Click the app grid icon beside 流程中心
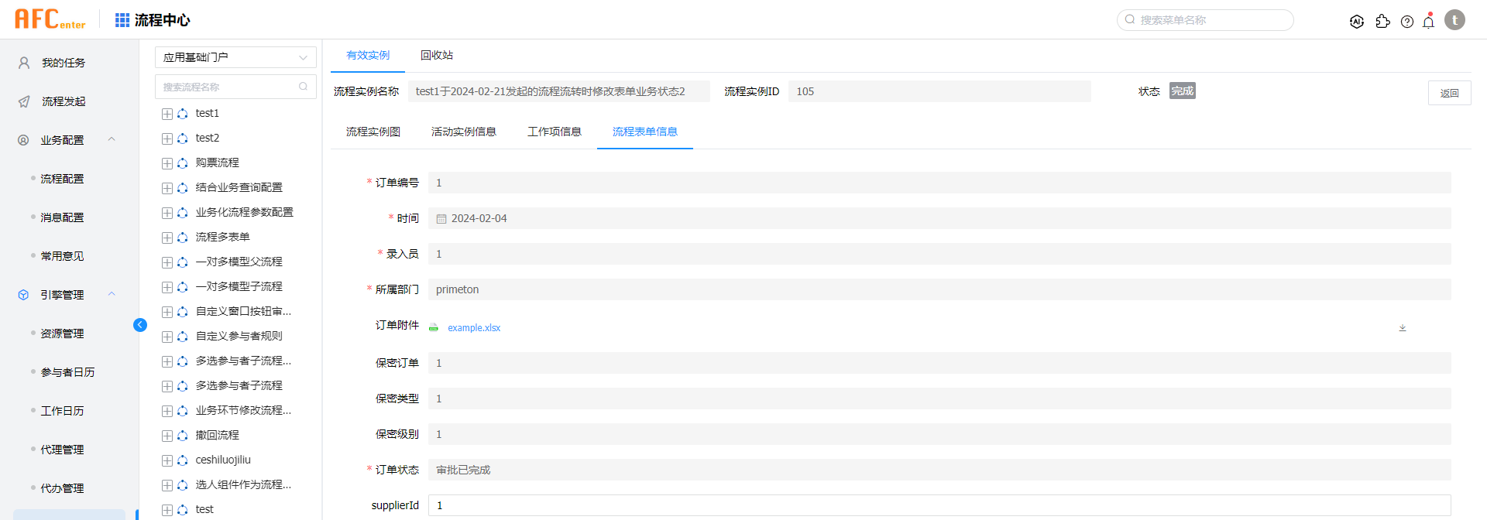Image resolution: width=1487 pixels, height=520 pixels. click(122, 20)
